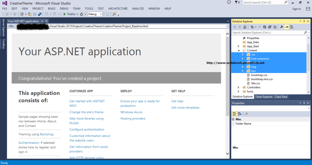The height and width of the screenshot is (165, 312).
Task: Click the View Class Diagram icon
Action: tap(292, 27)
